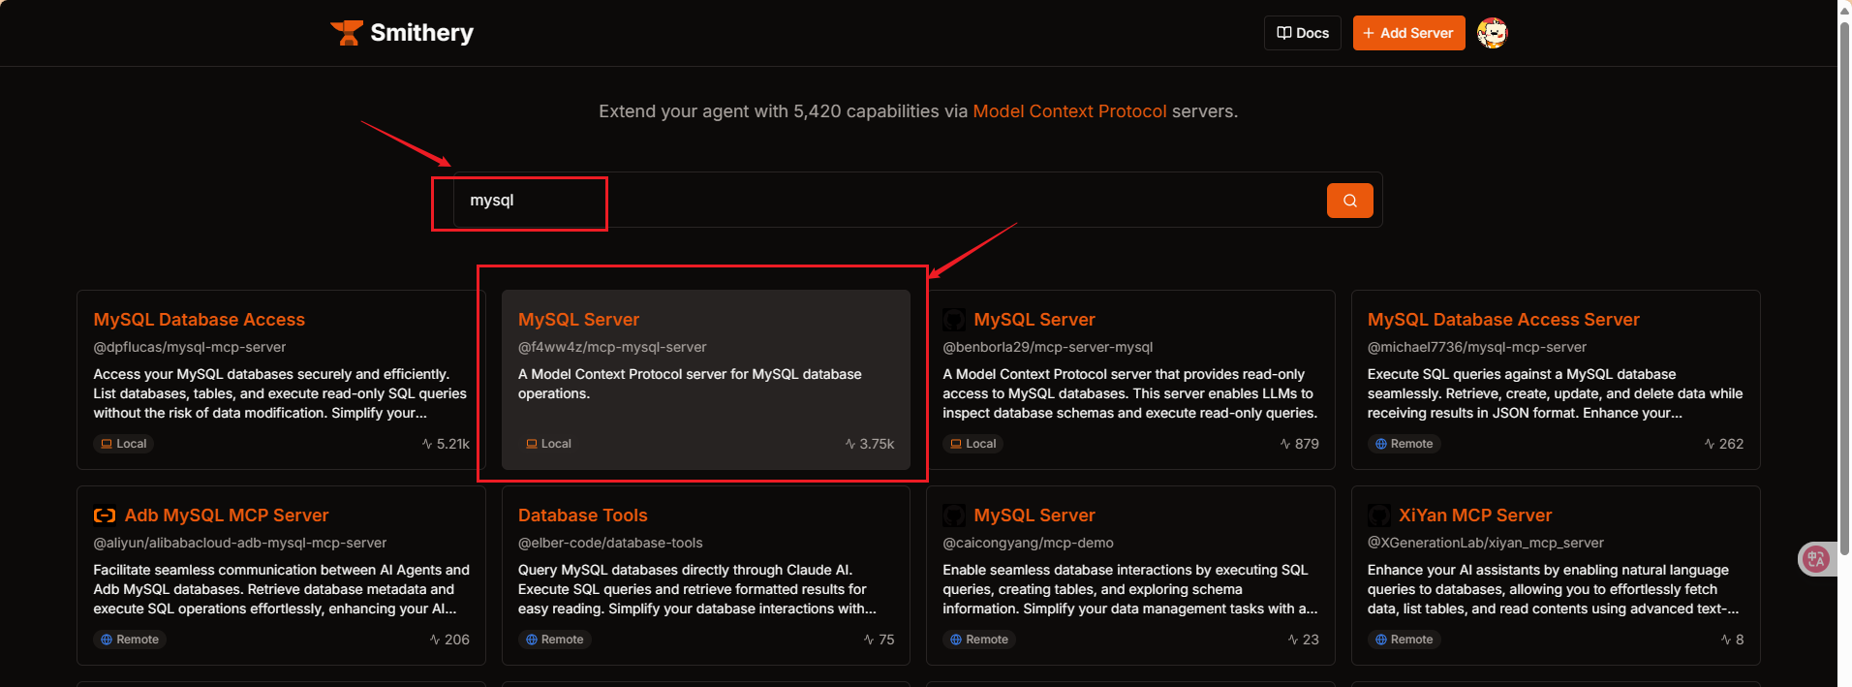Click @aliyun/alibabacloud-adb-mysql-mcp-server text
This screenshot has width=1852, height=687.
pos(240,543)
